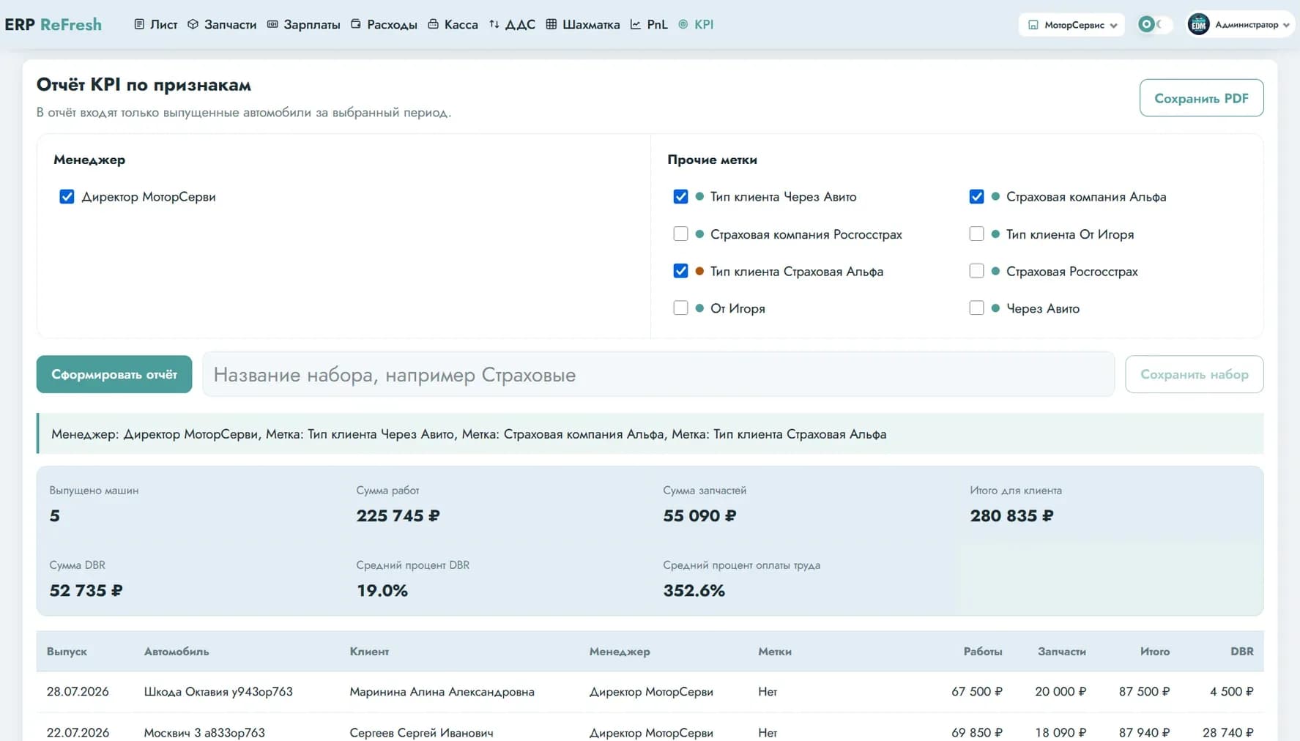Click the 225 745 ₽ works sum
Viewport: 1300px width, 741px height.
tap(398, 515)
